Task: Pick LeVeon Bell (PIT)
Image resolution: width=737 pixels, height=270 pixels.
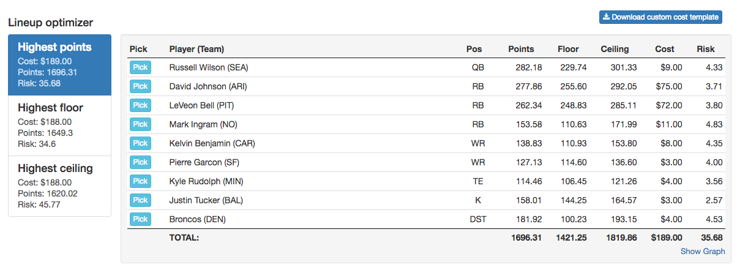Action: [140, 105]
